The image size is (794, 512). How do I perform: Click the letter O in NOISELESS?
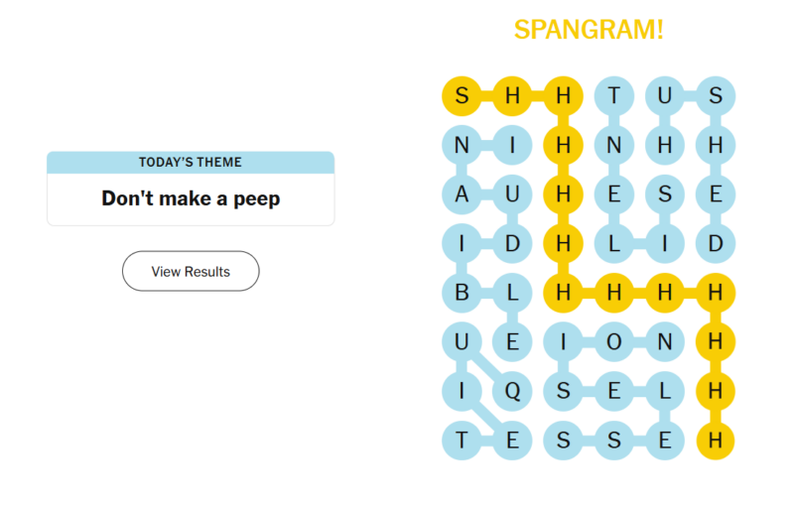click(x=614, y=342)
